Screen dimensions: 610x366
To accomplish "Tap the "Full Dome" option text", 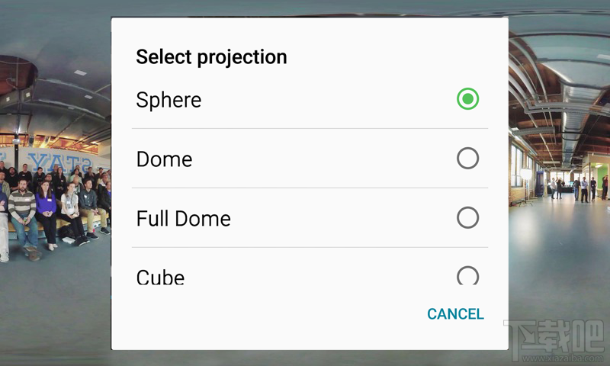I will click(183, 219).
